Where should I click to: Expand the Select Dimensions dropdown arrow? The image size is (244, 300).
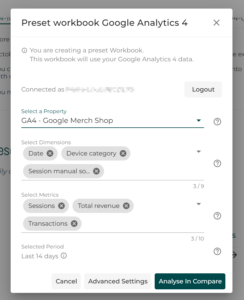tap(199, 152)
